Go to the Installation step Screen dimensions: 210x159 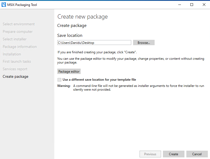click(12, 54)
